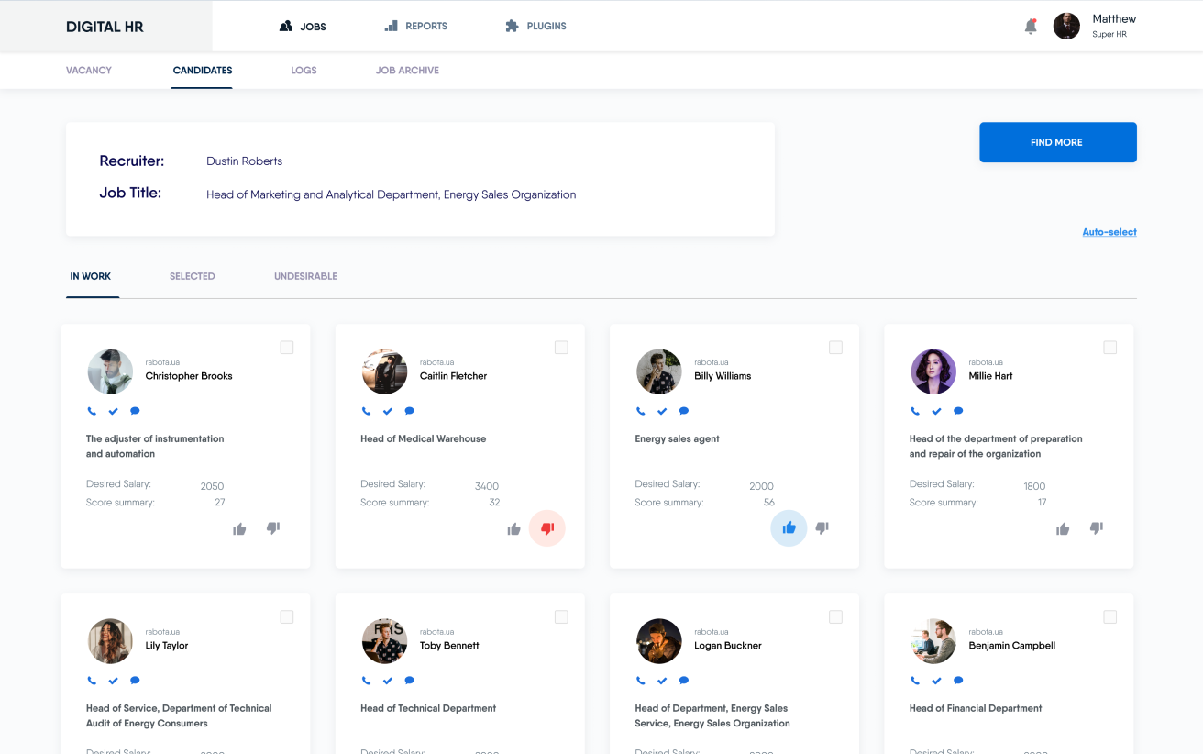Image resolution: width=1203 pixels, height=754 pixels.
Task: Open the Selected candidates tab
Action: pos(192,276)
